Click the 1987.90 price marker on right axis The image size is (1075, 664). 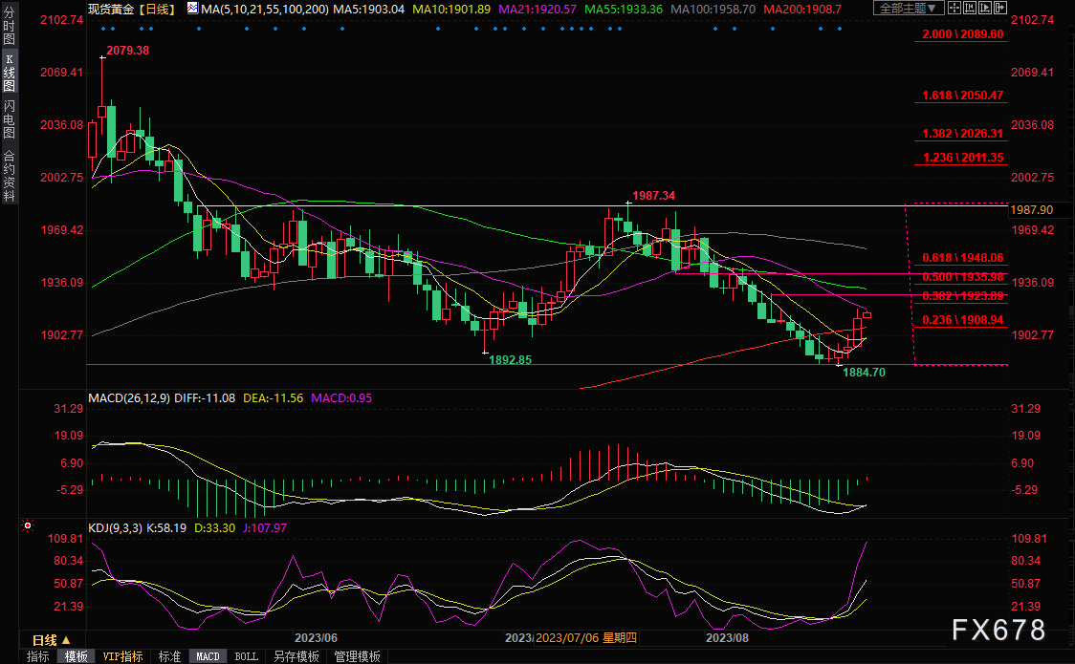(x=1032, y=209)
